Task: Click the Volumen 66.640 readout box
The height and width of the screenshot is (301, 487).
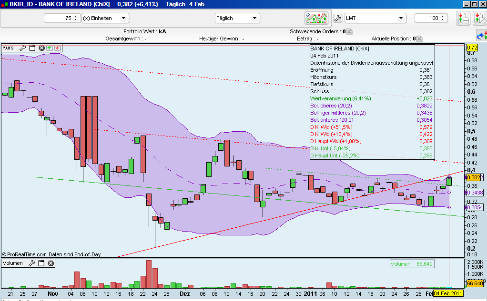Action: tap(412, 264)
